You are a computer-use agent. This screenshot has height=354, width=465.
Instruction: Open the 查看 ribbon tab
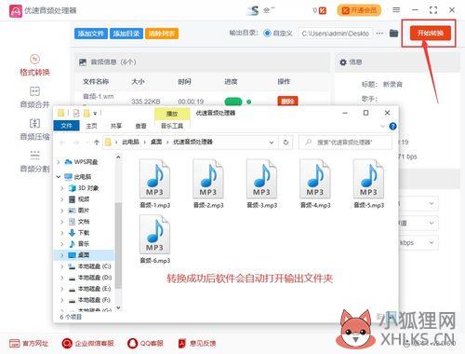[140, 126]
